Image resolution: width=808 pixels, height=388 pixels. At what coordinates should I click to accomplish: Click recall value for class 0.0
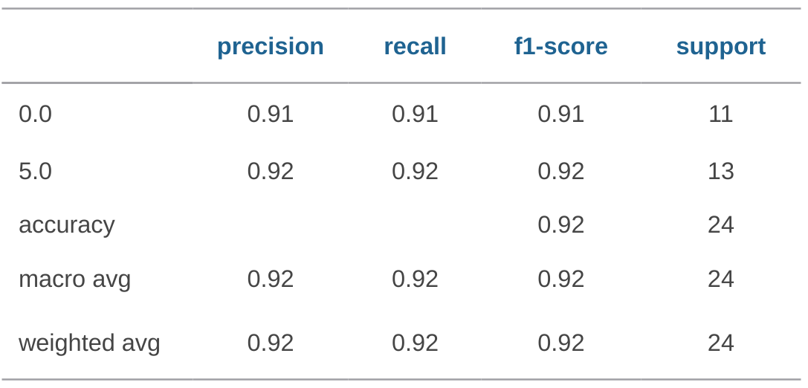click(x=415, y=114)
